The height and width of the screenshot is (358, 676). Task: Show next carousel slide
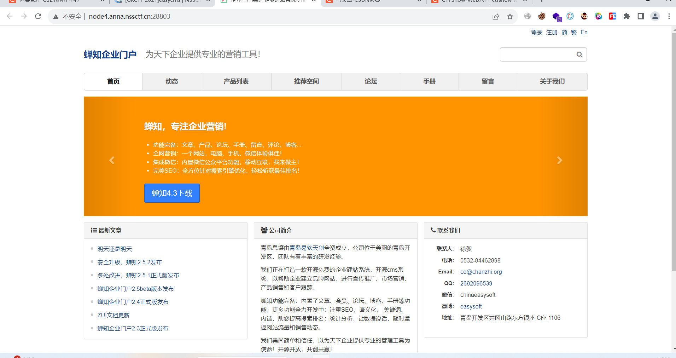coord(559,160)
